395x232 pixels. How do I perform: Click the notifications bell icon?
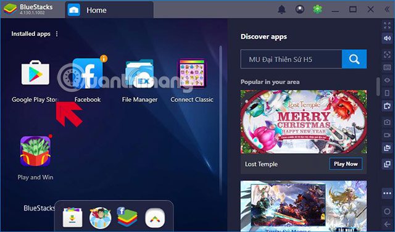281,10
